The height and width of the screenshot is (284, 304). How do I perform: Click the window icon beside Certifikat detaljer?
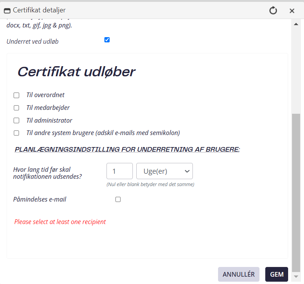(x=7, y=11)
